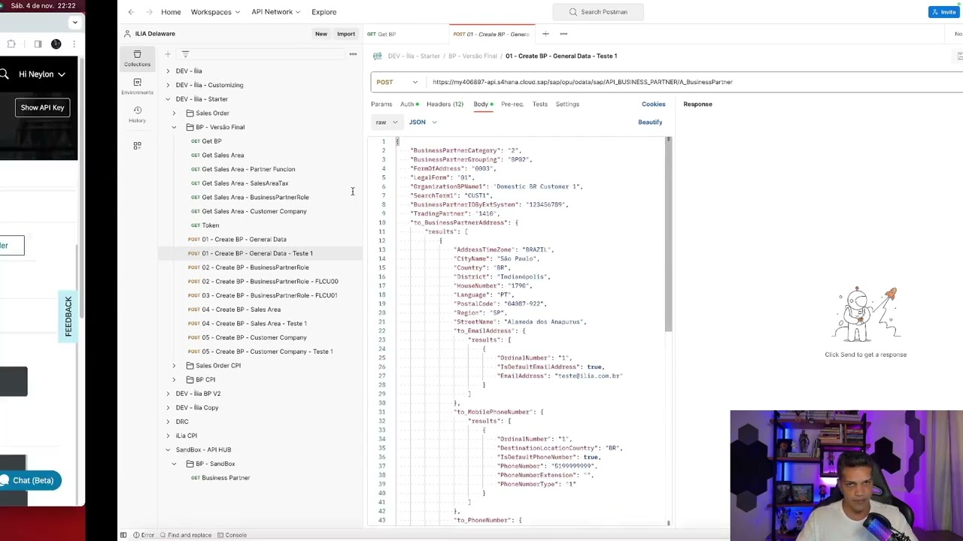Open the History sidebar panel
The height and width of the screenshot is (541, 963).
coord(137,114)
